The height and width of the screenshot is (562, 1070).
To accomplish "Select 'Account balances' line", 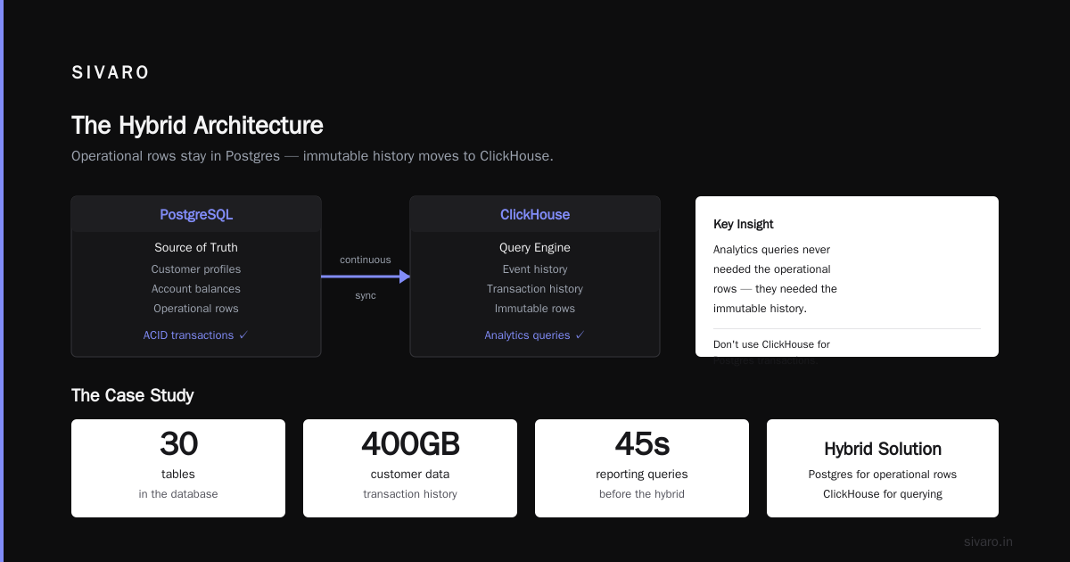I will click(196, 289).
